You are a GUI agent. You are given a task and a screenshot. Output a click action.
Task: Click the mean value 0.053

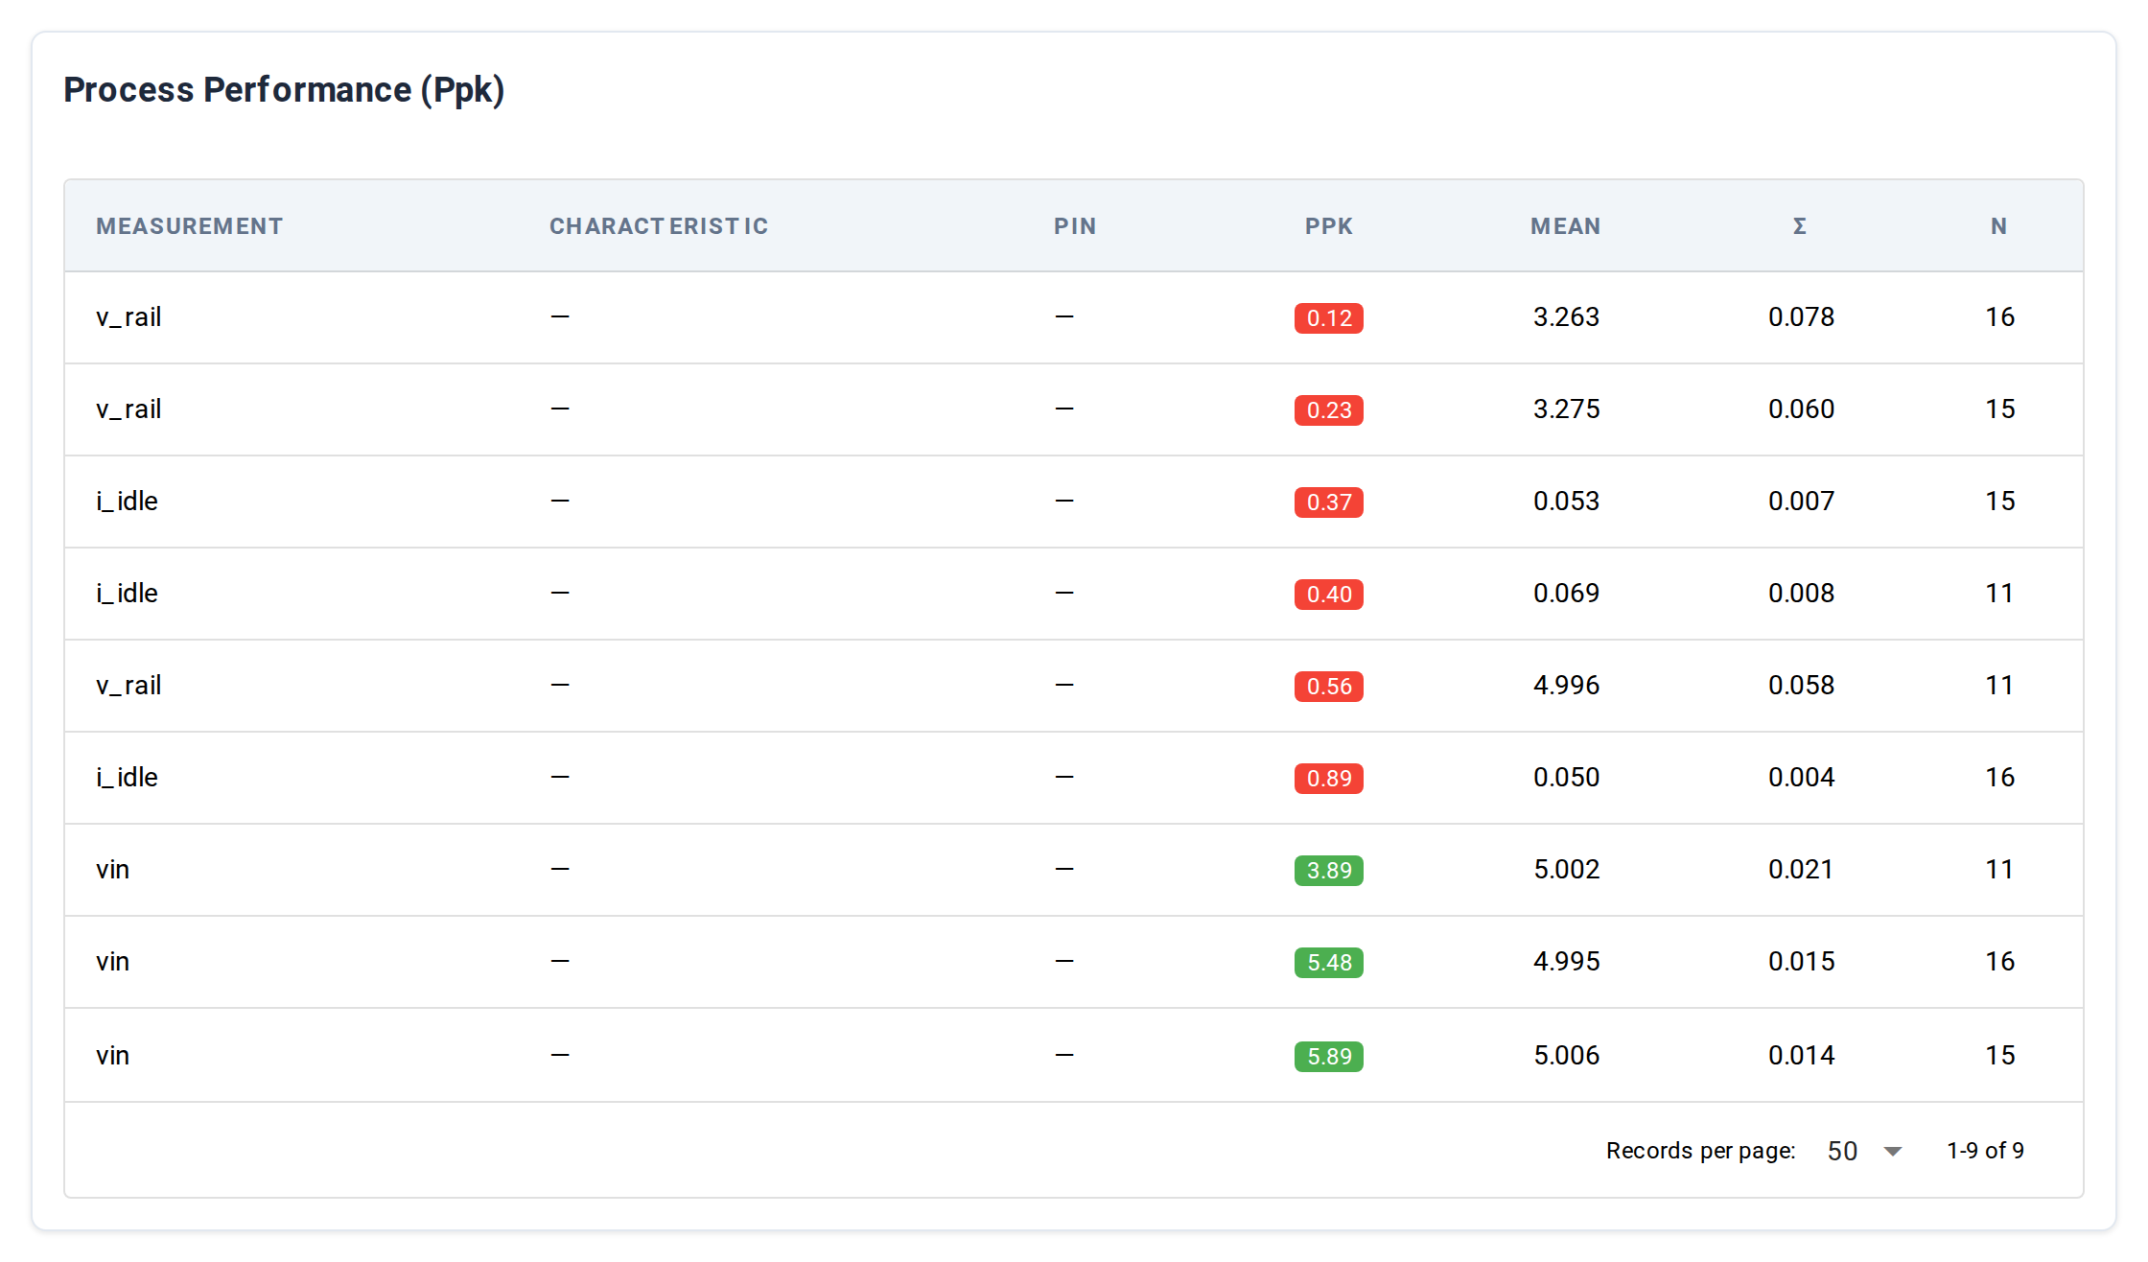click(1567, 502)
